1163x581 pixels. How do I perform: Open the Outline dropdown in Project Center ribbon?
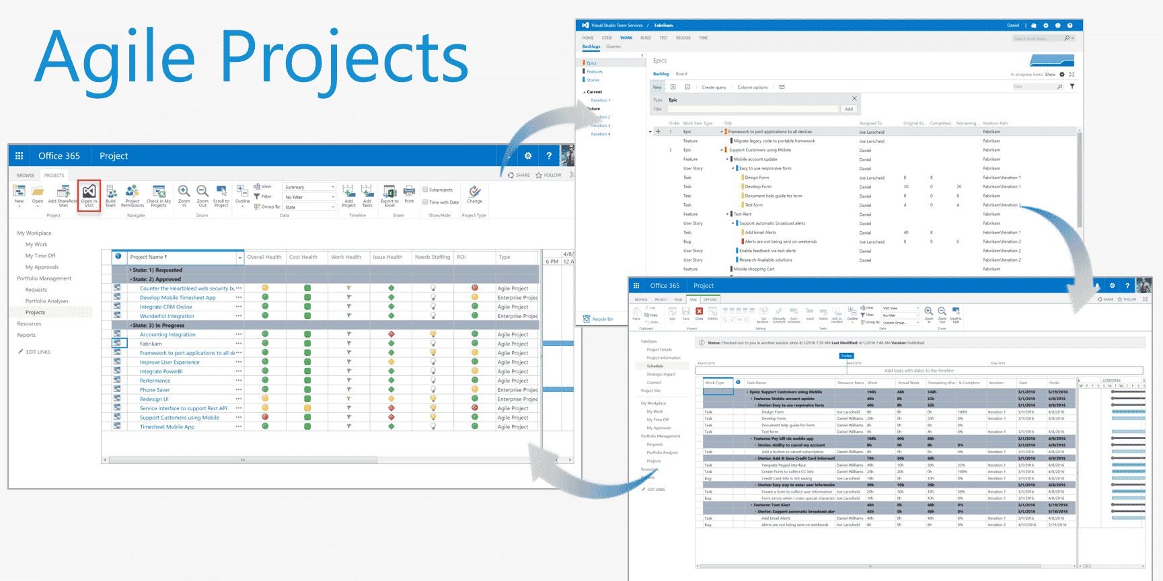243,196
